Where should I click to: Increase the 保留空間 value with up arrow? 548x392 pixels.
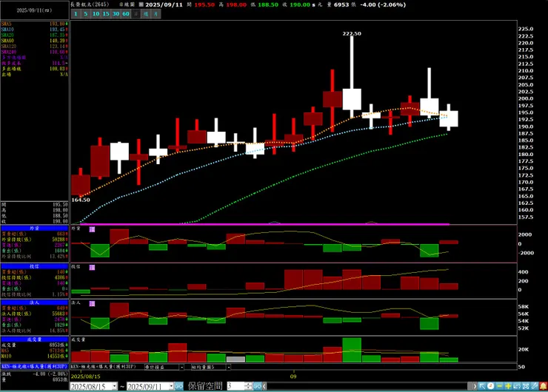tap(248, 385)
